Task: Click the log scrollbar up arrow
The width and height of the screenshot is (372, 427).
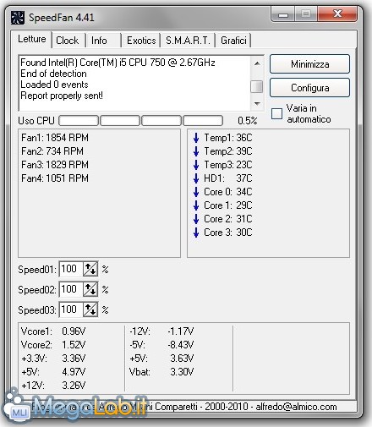Action: click(257, 63)
